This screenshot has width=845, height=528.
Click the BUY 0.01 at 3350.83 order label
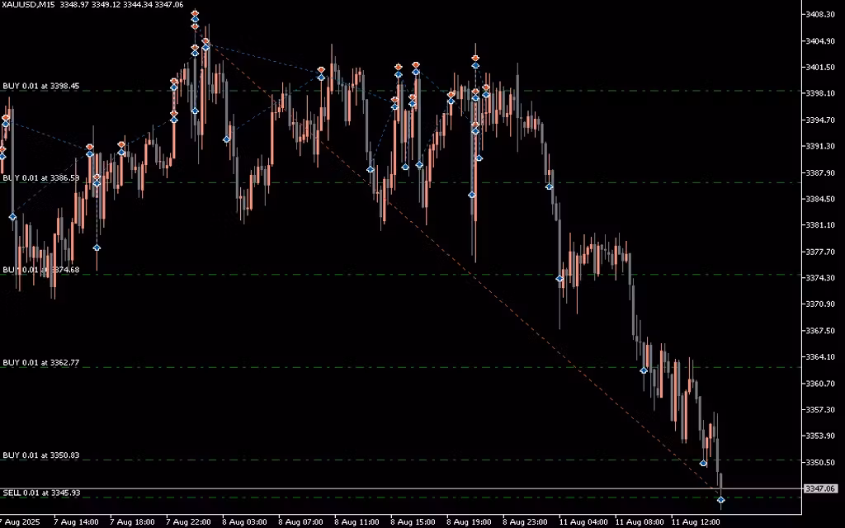tap(41, 455)
